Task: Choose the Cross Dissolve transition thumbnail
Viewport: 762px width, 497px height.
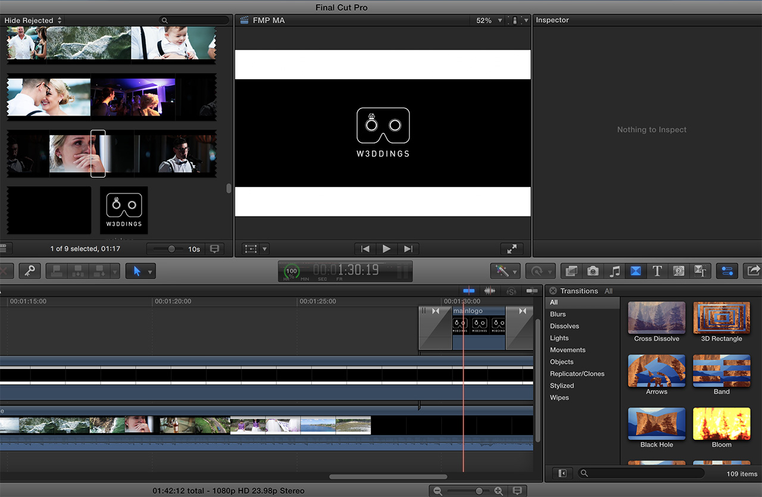Action: (x=657, y=318)
